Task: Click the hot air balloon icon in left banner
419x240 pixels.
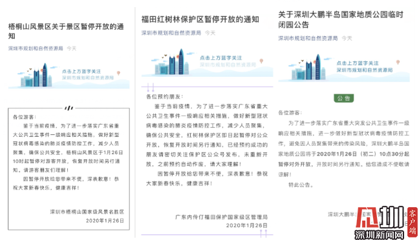Action: 118,73
